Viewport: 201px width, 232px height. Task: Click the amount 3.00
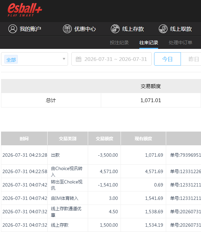click(113, 198)
